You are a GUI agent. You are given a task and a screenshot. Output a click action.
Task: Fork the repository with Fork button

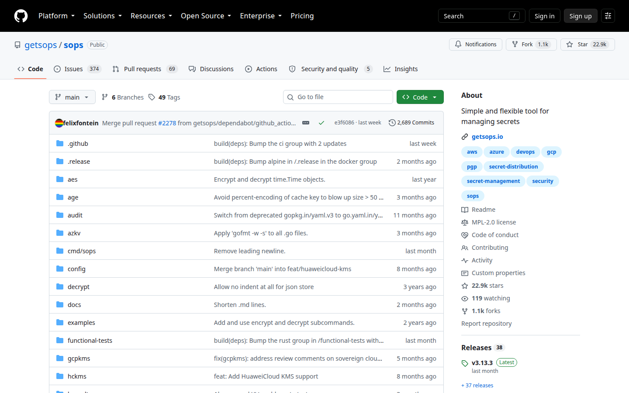[x=531, y=45]
